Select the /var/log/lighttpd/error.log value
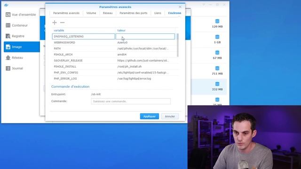Viewport: 301px width, 169px height. point(134,78)
